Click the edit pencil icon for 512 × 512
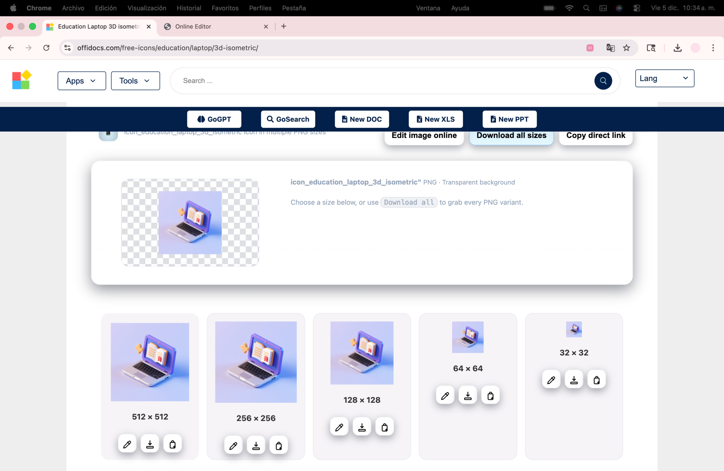 (x=127, y=444)
